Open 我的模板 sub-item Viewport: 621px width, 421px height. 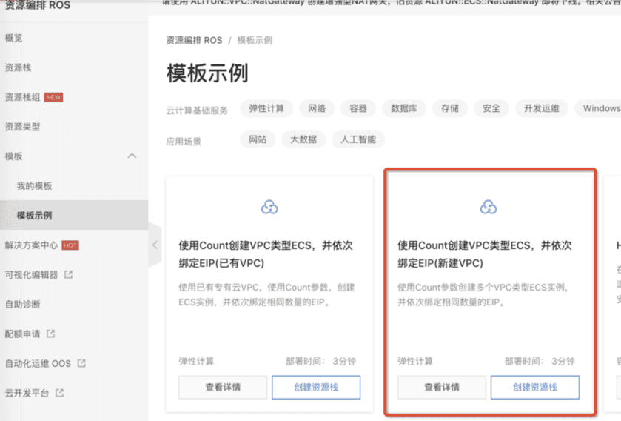34,186
